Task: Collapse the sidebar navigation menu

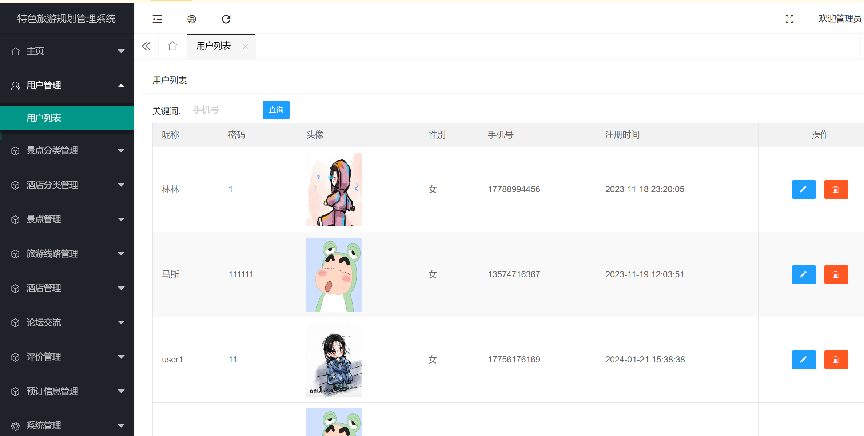Action: (157, 19)
